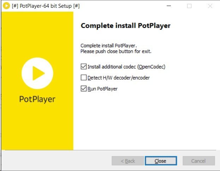The image size is (220, 171).
Task: Click the greyed-out maximize button
Action: click(189, 6)
